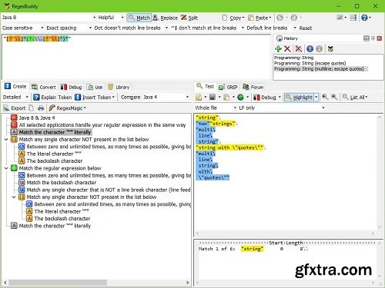This screenshot has height=288, width=385.
Task: Select history entry Programming: String (escape quotes)
Action: 310,63
